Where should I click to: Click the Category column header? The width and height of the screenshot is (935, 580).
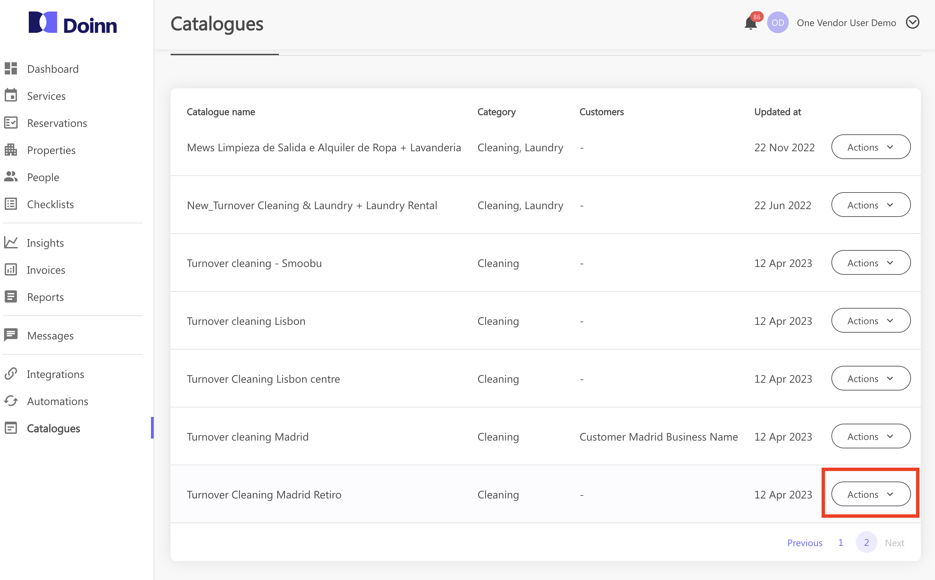click(496, 112)
